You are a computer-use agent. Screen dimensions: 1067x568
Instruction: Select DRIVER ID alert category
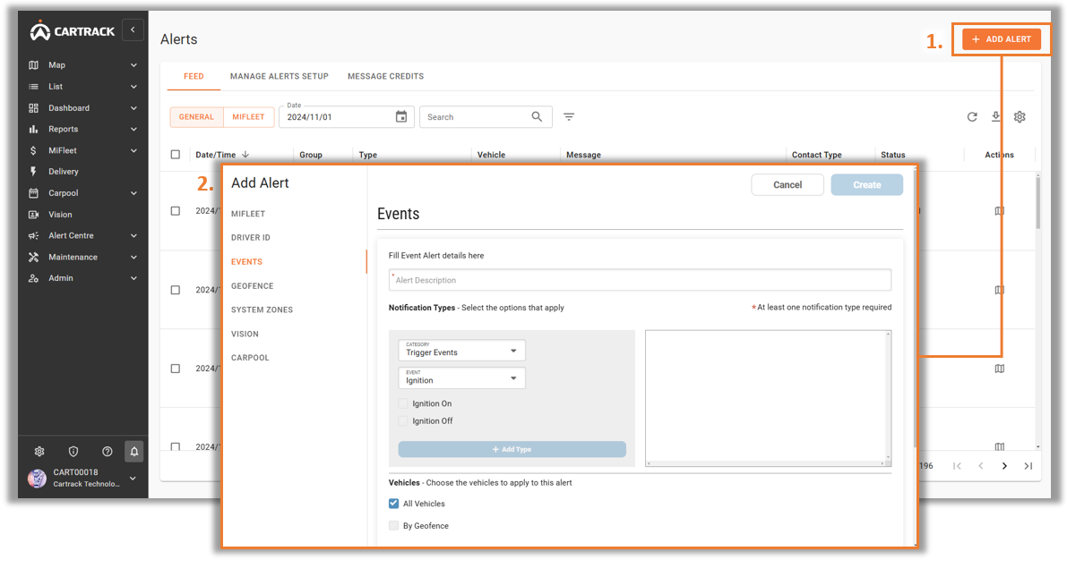pyautogui.click(x=251, y=238)
